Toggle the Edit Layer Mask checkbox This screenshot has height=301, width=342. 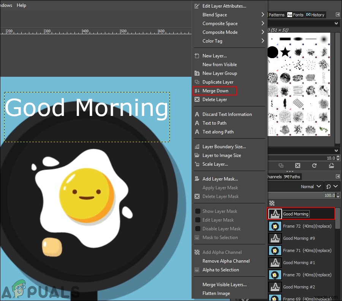click(198, 220)
